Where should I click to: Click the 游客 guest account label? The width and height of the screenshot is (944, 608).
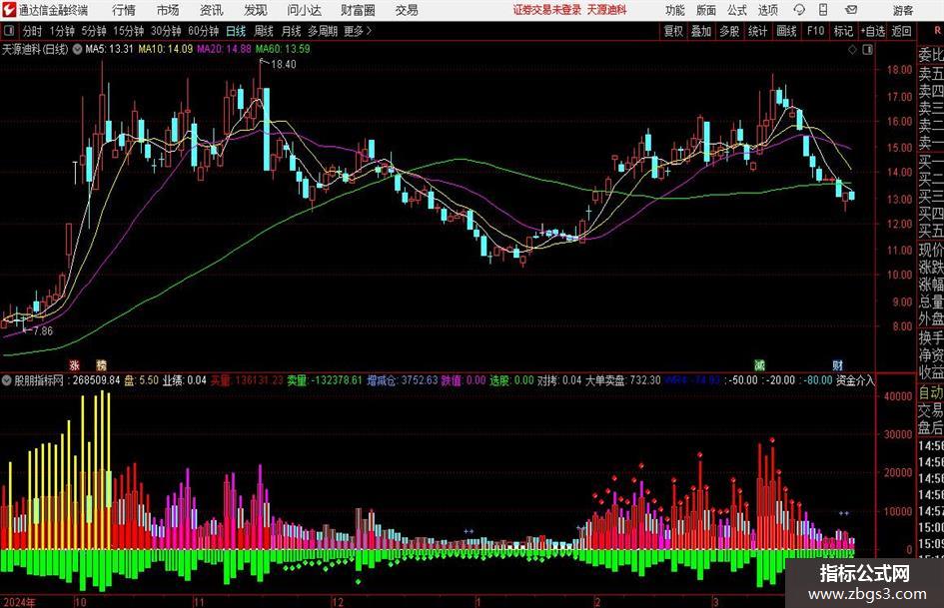[903, 10]
